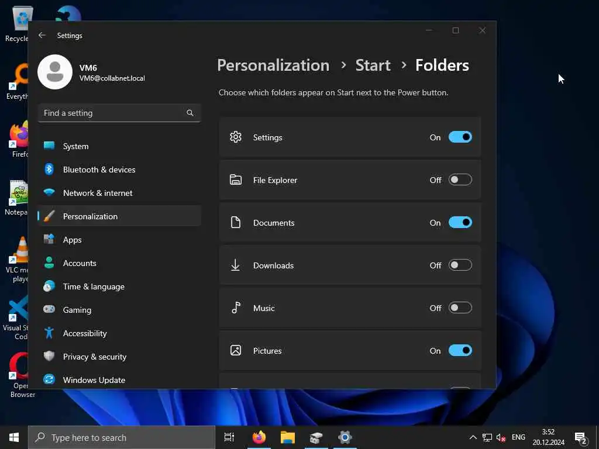Click the ENG language indicator
The width and height of the screenshot is (599, 449).
click(518, 437)
